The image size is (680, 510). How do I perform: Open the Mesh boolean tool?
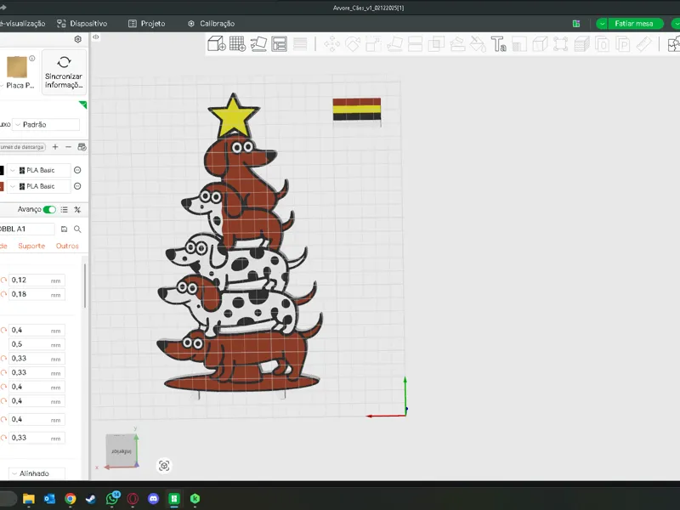(436, 44)
